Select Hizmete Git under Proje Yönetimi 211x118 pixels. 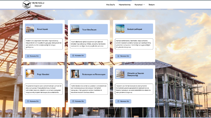pyautogui.click(x=33, y=101)
